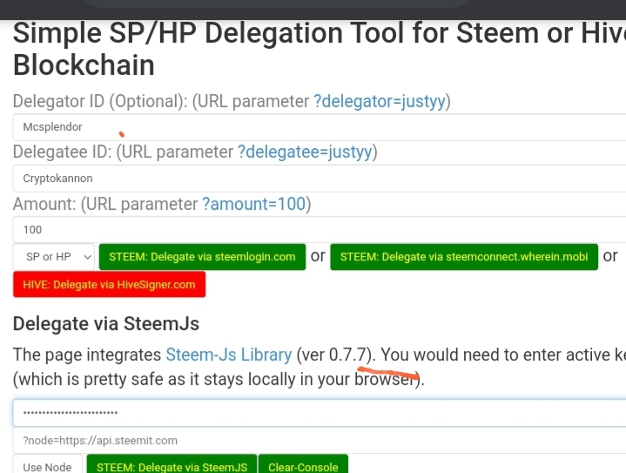Click the 'Amount:' label text
Viewport: 626px width, 473px height.
(44, 204)
